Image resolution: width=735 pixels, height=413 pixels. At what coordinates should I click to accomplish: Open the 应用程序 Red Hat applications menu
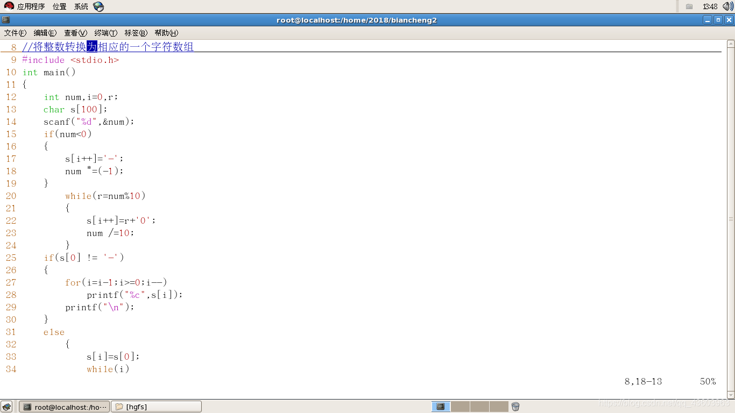[x=25, y=6]
